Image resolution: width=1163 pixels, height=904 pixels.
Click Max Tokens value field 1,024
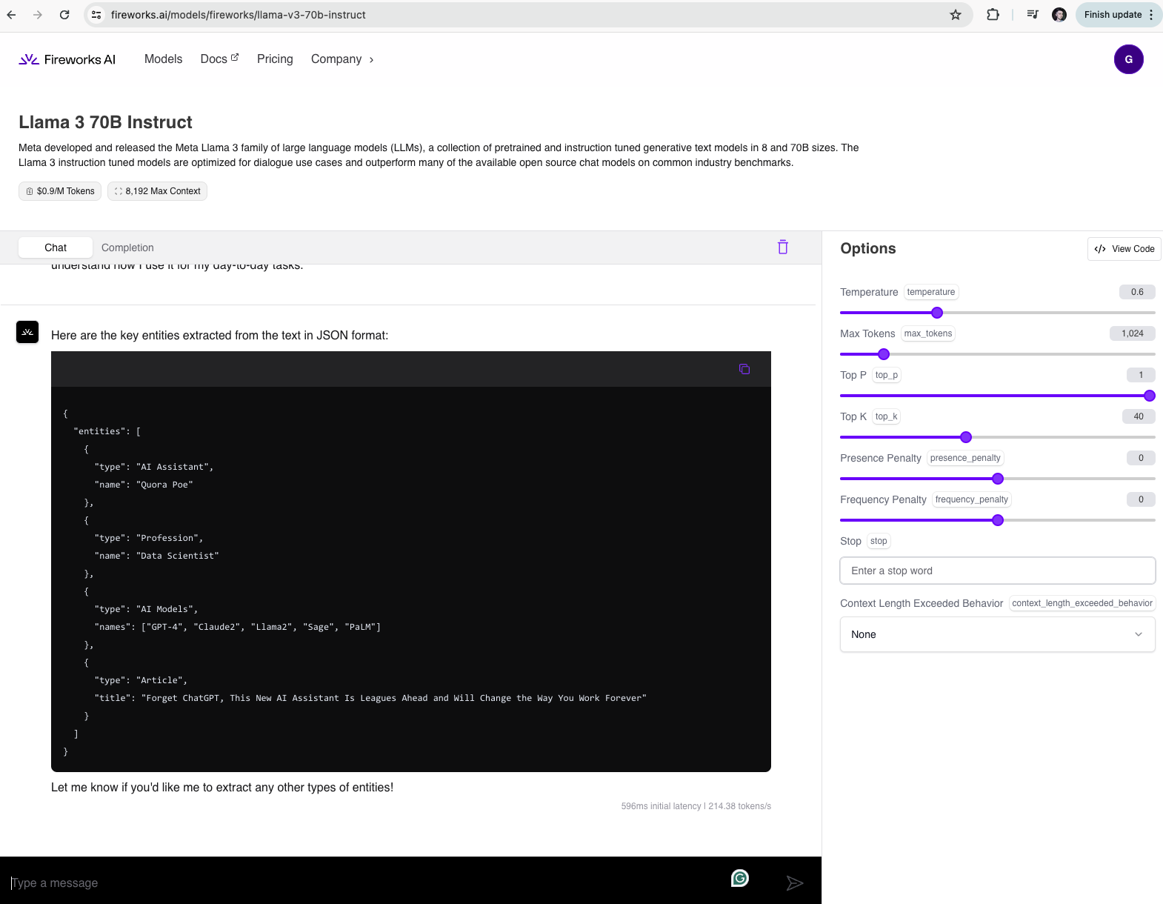pyautogui.click(x=1133, y=333)
